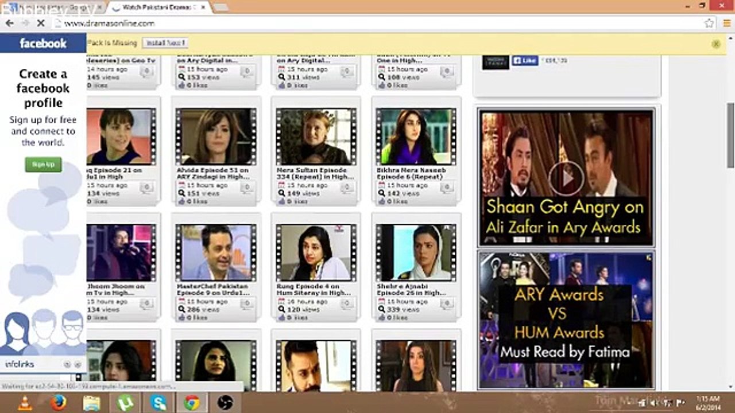
Task: Open Firefox from the taskbar
Action: (x=58, y=403)
